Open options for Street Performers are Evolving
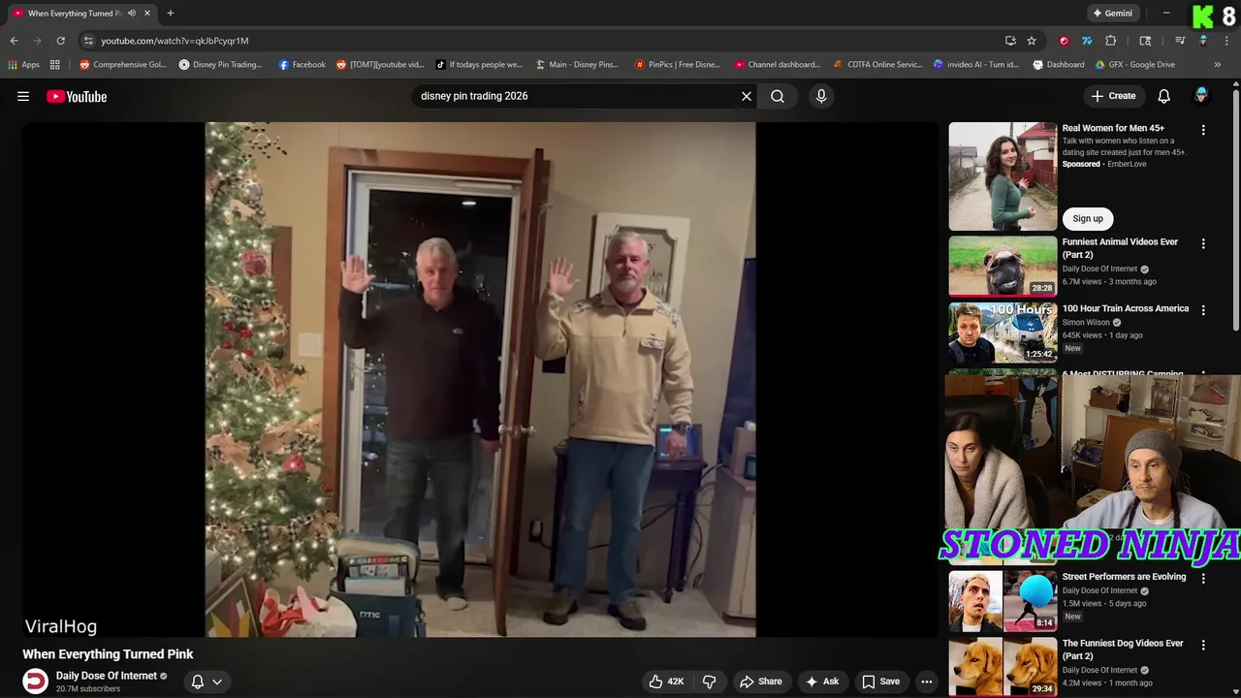The image size is (1241, 698). point(1203,579)
